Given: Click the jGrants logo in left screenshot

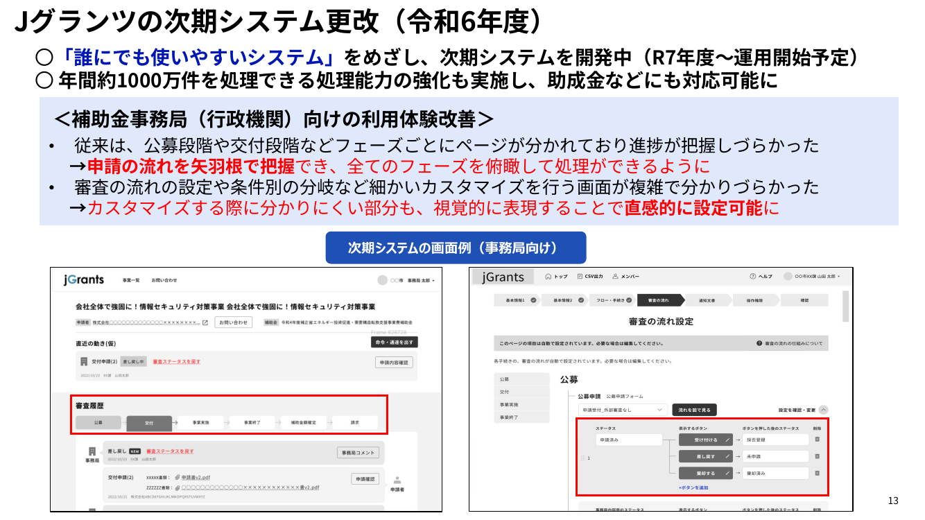Looking at the screenshot, I should coord(84,279).
